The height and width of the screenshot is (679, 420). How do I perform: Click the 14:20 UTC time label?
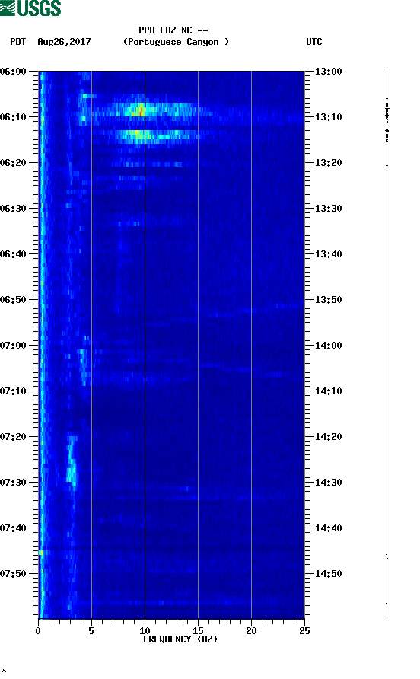[328, 437]
